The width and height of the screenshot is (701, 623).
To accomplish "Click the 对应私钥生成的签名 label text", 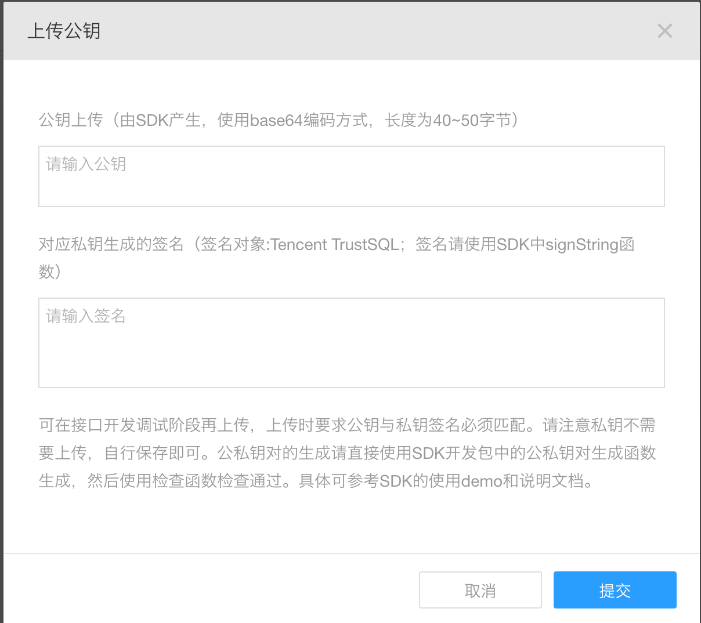I will tap(111, 244).
